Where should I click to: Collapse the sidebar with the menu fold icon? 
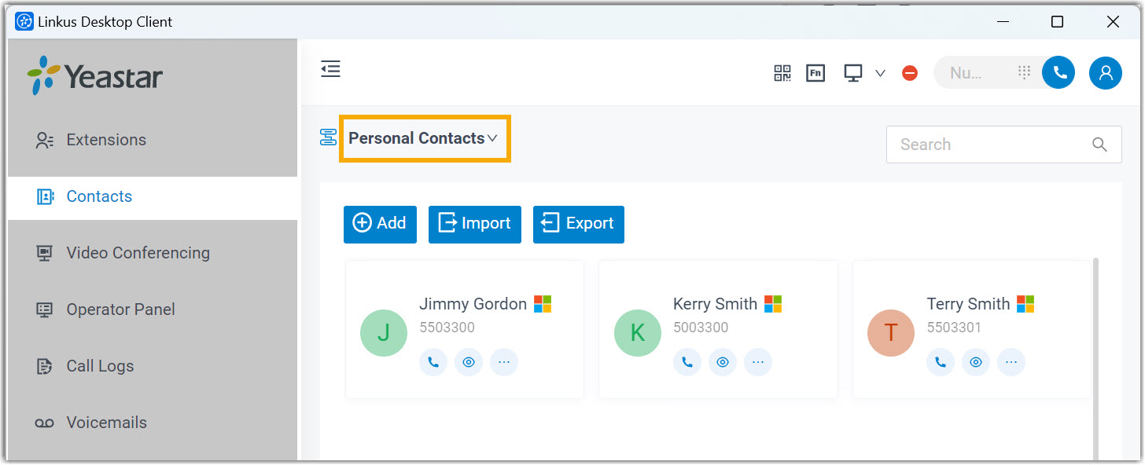(331, 69)
